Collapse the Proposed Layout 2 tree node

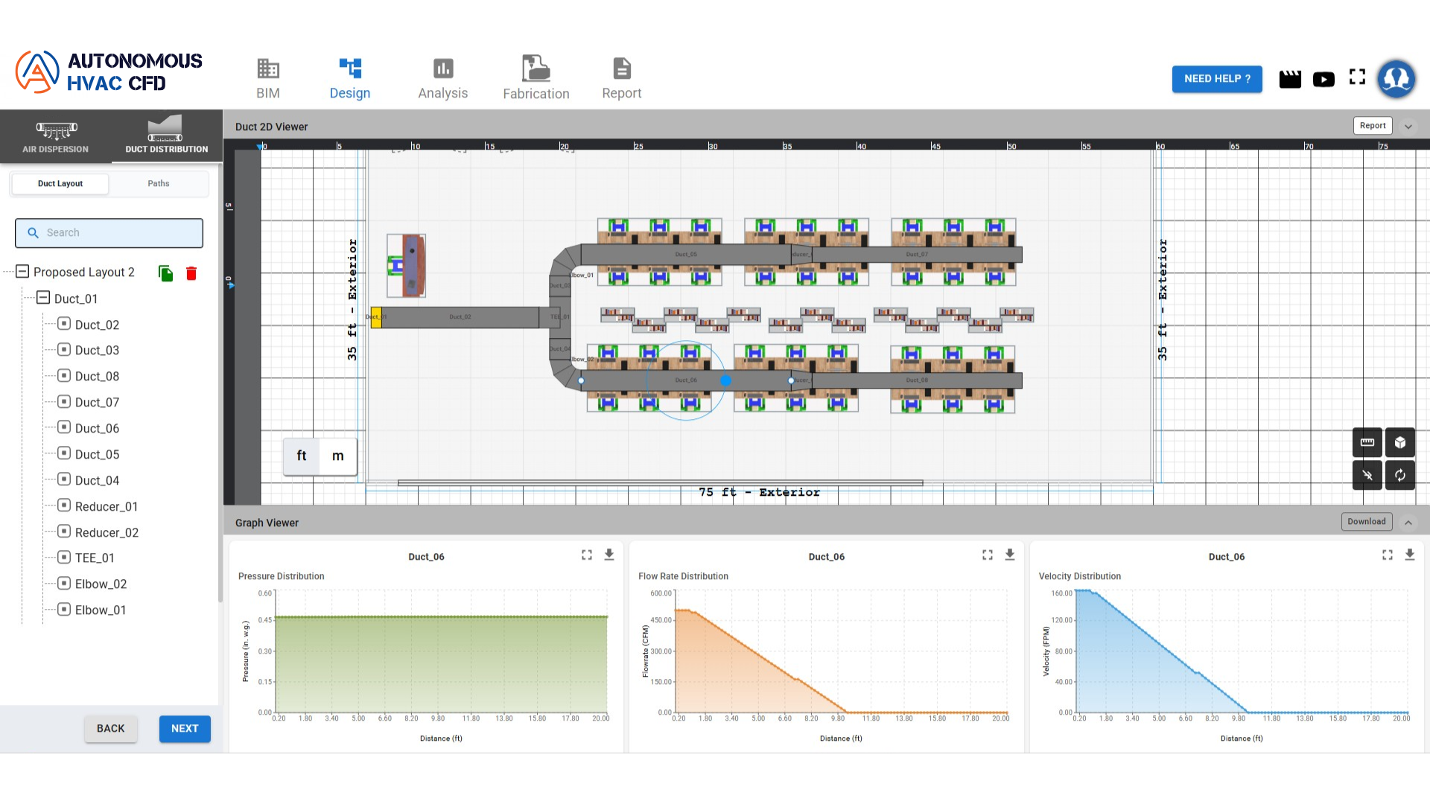coord(22,272)
